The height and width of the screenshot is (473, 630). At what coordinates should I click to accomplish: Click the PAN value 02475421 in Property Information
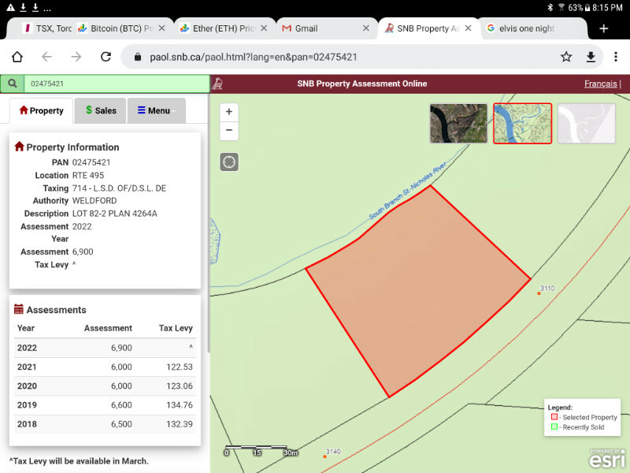click(91, 162)
